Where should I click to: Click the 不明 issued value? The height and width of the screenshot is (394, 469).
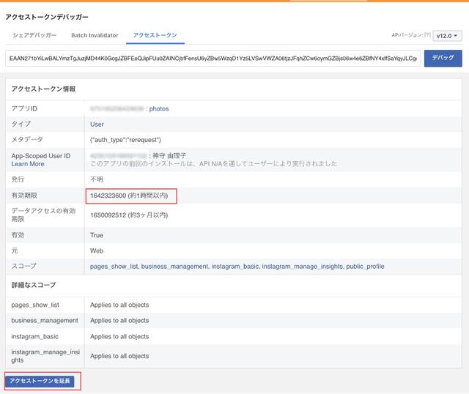[x=97, y=179]
